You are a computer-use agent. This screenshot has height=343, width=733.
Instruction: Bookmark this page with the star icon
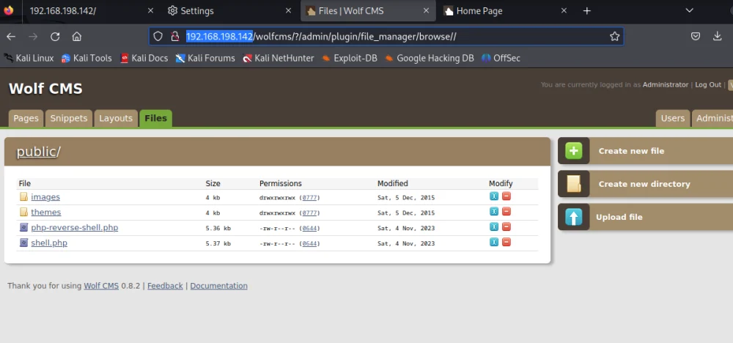coord(615,37)
